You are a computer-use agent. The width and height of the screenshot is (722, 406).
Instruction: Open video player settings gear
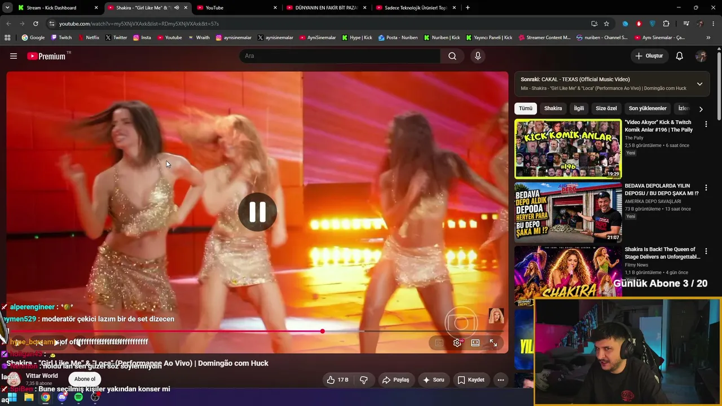pos(457,343)
